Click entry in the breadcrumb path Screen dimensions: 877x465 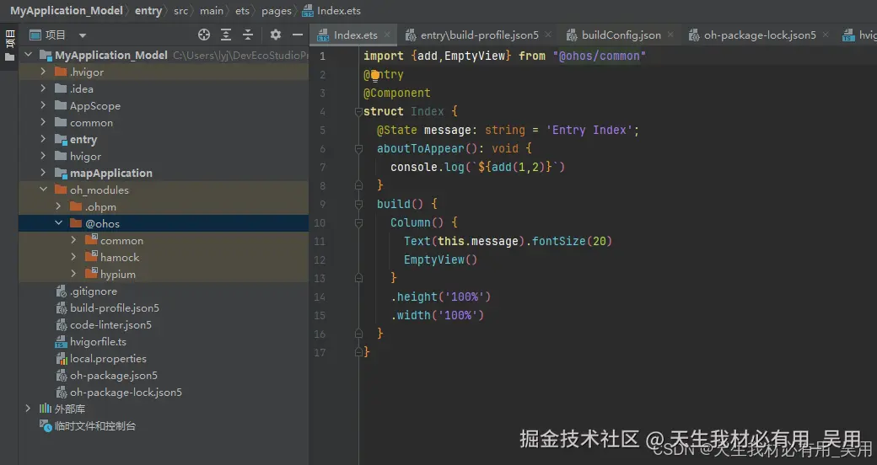click(148, 11)
